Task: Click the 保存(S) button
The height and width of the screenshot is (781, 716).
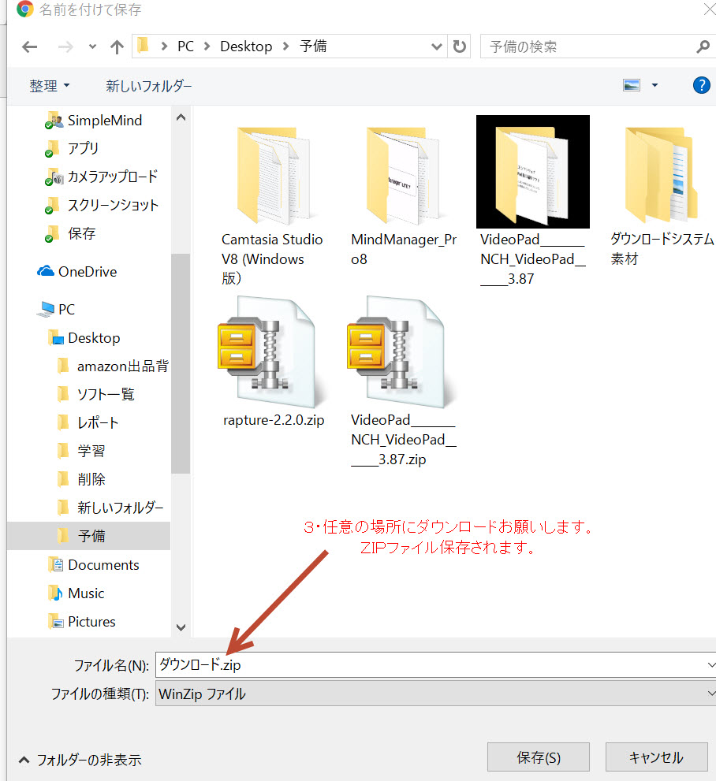Action: 538,757
